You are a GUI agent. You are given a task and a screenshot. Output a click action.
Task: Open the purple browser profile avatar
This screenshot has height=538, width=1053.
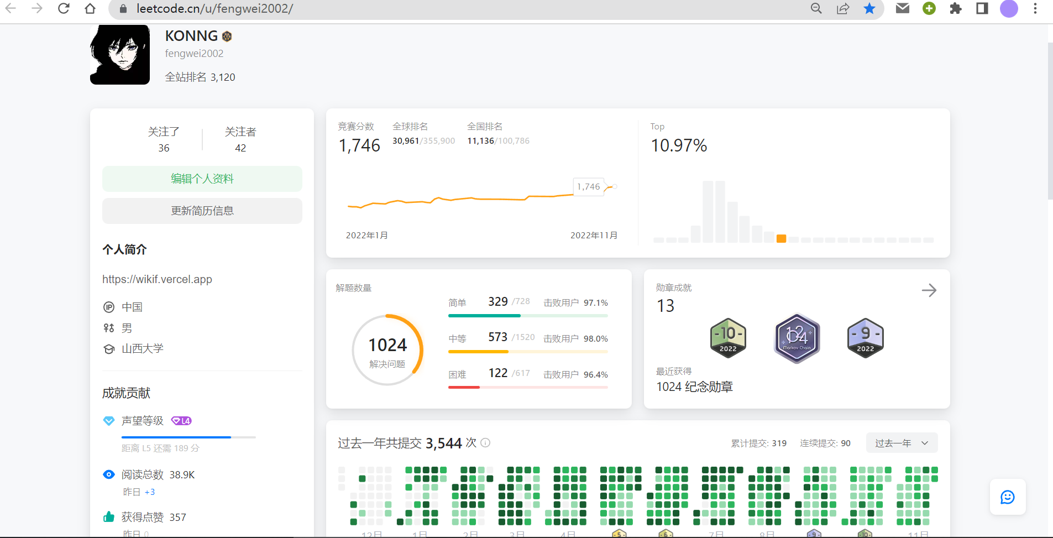[1009, 8]
